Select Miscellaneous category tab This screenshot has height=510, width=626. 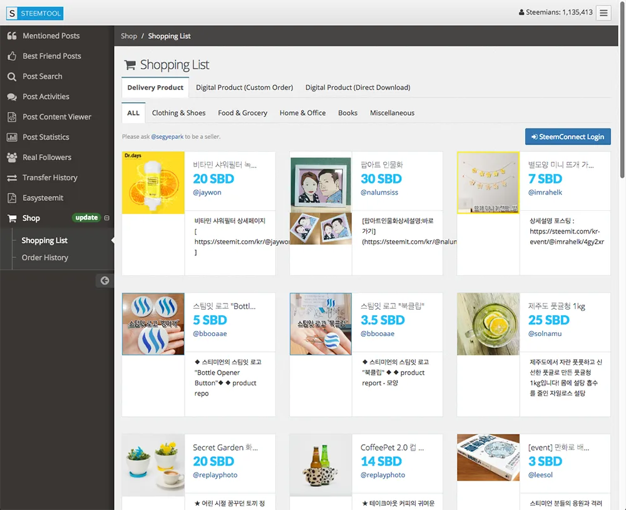point(392,113)
